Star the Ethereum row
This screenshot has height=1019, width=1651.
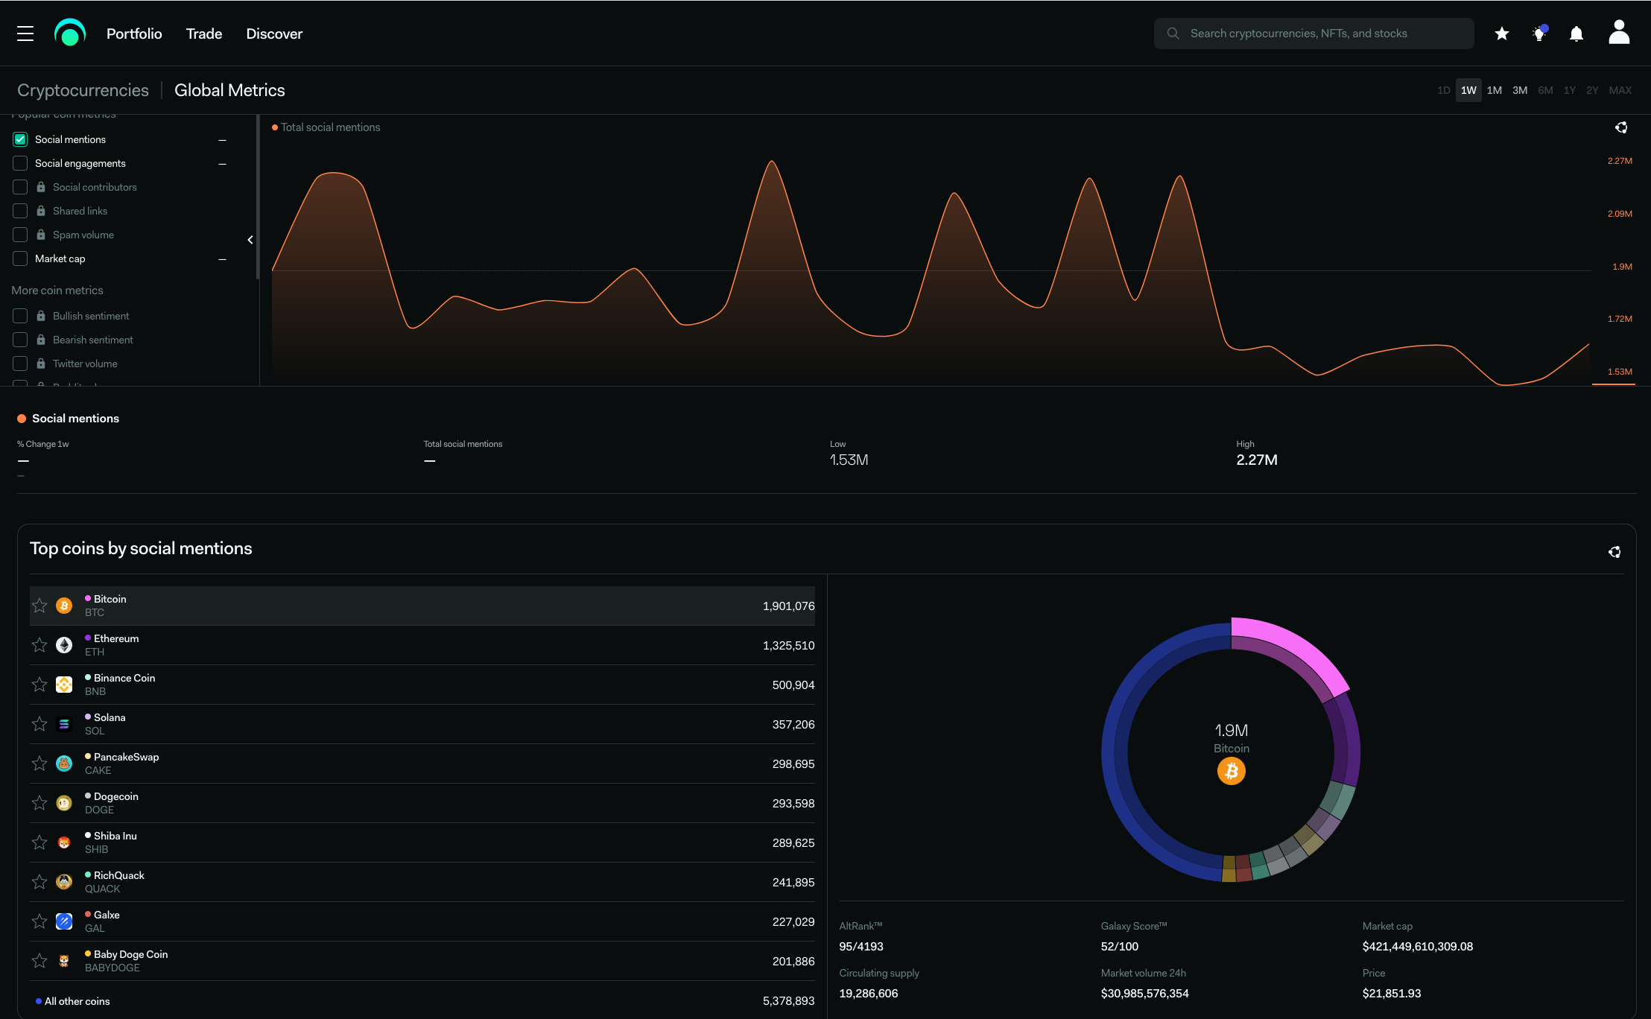pos(39,645)
